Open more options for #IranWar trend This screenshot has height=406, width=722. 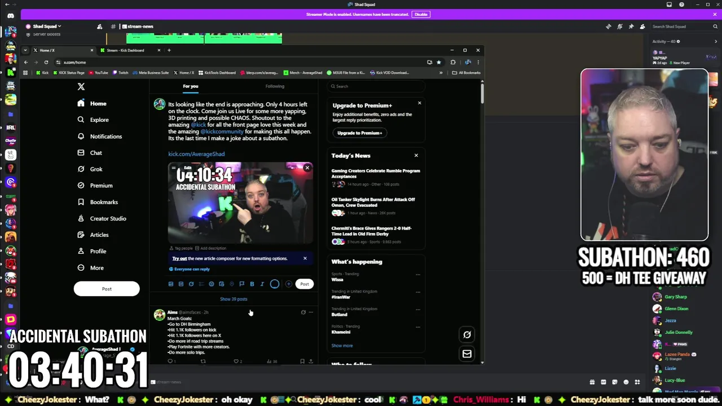click(x=418, y=292)
